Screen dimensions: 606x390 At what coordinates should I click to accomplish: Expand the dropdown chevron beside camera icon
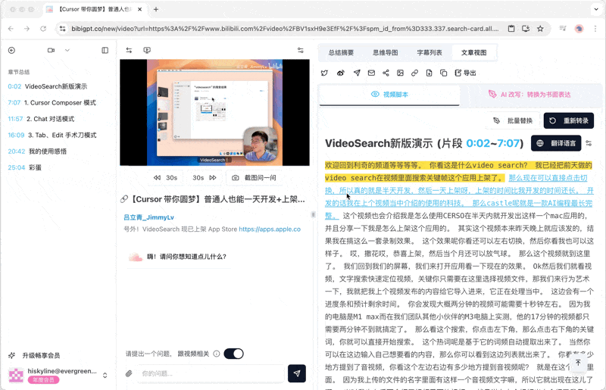pyautogui.click(x=67, y=50)
